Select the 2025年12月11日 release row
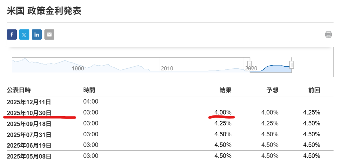Viewport: 339px width, 164px height. [29, 101]
